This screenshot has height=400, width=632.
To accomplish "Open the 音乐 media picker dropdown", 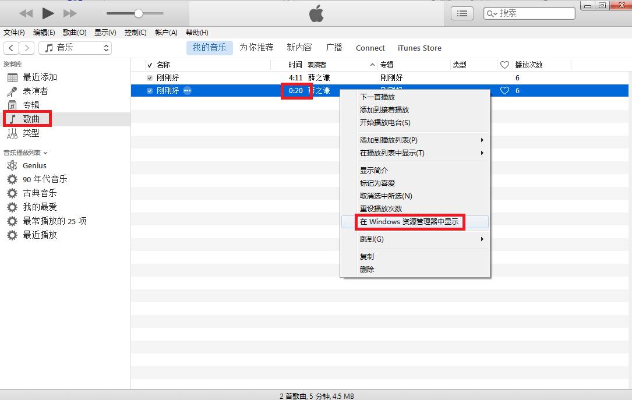I will (75, 47).
